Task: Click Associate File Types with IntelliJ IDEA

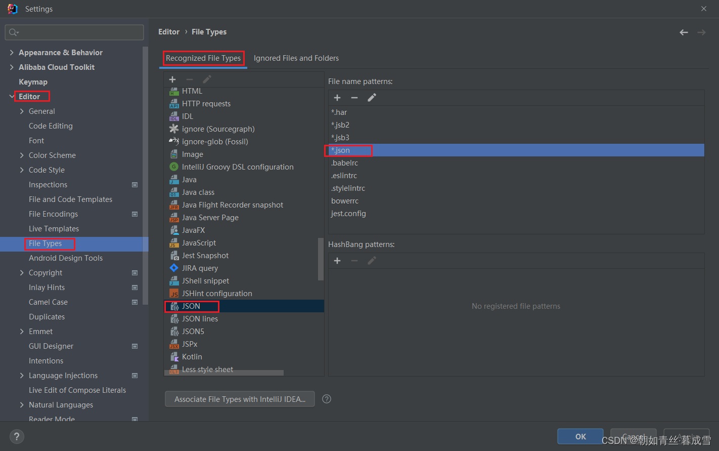Action: (x=240, y=399)
